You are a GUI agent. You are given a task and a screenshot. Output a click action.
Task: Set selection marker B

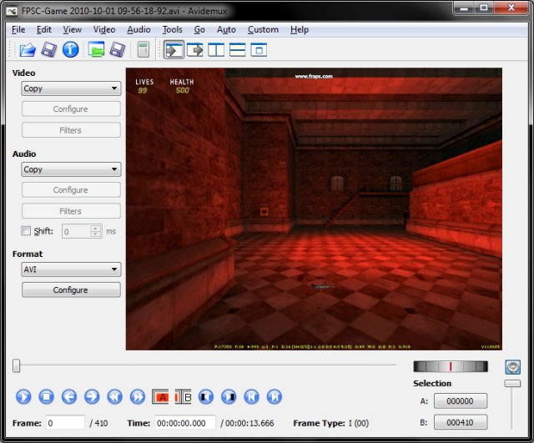[x=183, y=396]
